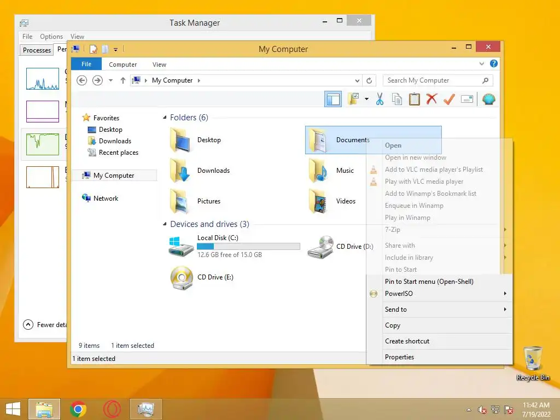
Task: Choose Copy in the context menu
Action: [440, 325]
